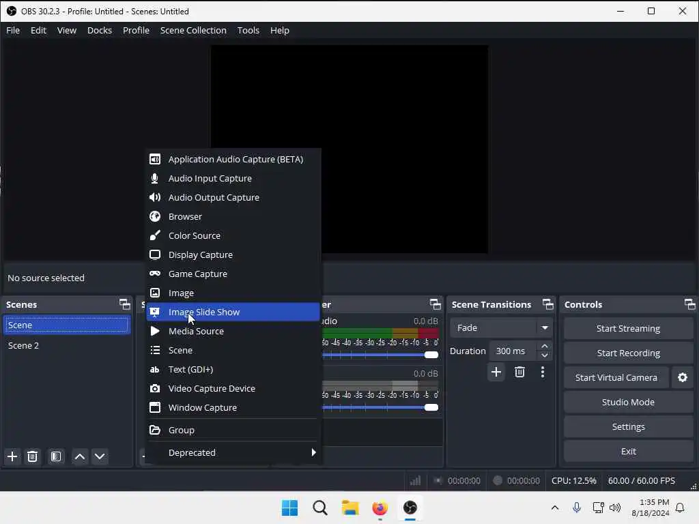699x524 pixels.
Task: Expand the Deprecated submenu
Action: 233,453
